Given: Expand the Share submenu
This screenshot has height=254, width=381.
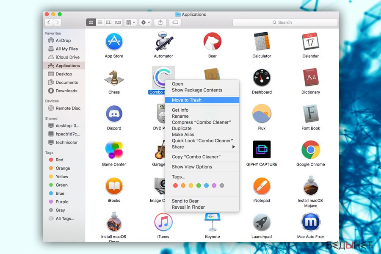Looking at the screenshot, I should coord(202,147).
